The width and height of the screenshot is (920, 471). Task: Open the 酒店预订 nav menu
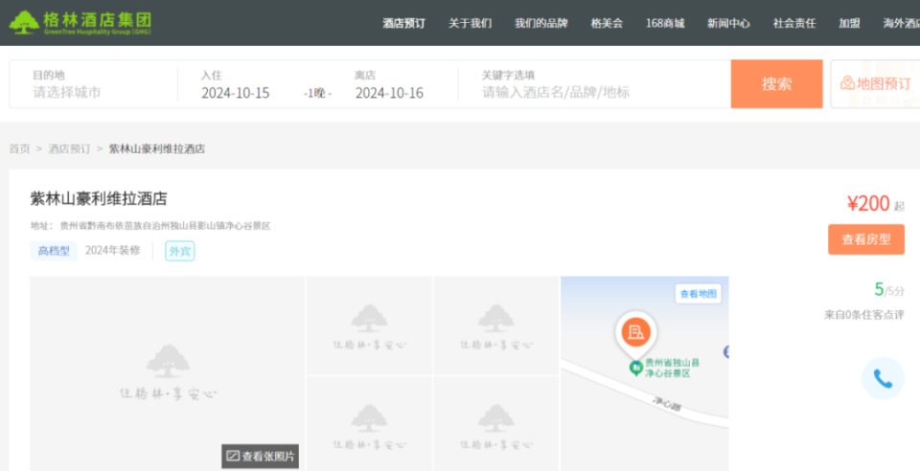tap(403, 23)
